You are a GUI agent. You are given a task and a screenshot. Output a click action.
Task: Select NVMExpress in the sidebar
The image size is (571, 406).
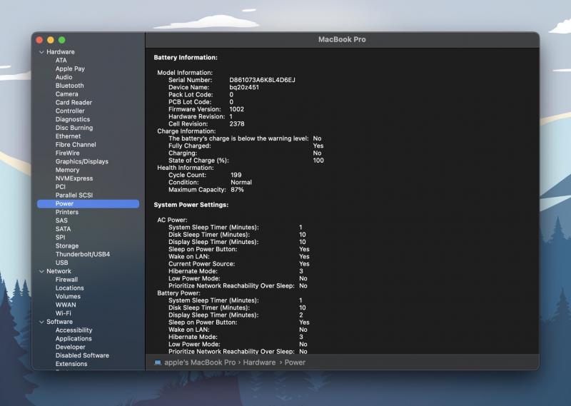(74, 178)
